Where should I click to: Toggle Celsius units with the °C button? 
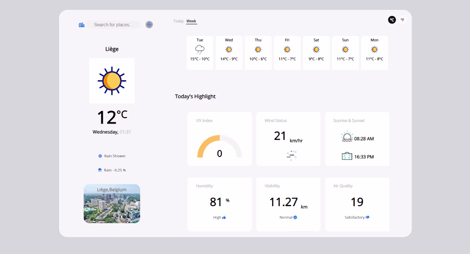392,20
